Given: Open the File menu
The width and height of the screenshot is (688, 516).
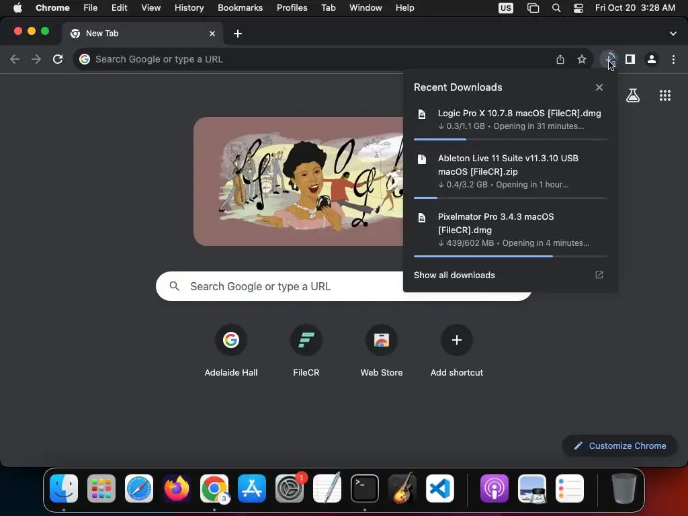Looking at the screenshot, I should [91, 8].
